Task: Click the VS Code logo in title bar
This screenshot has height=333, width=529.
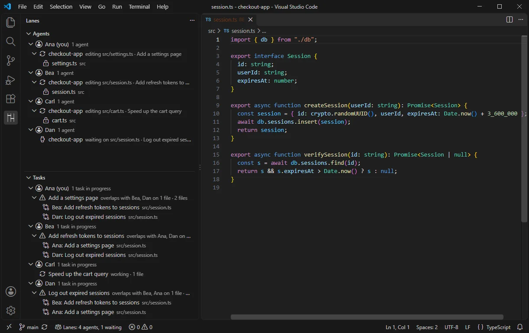Action: coord(7,6)
